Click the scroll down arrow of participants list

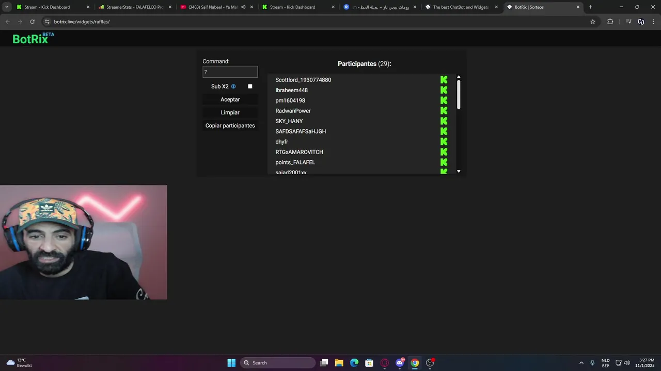coord(459,171)
